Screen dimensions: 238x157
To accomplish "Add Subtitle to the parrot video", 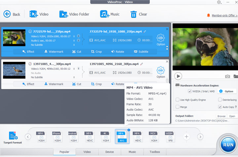I will pos(141,52).
